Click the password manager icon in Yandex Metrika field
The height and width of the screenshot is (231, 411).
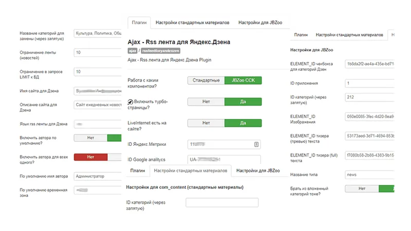tap(256, 144)
